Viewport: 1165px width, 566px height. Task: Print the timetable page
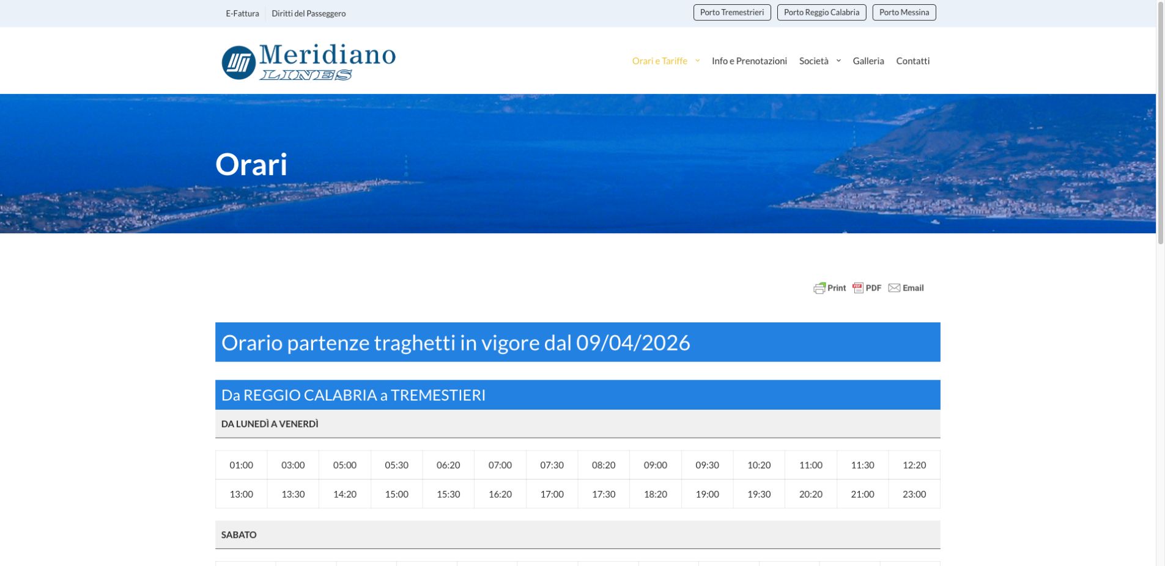click(829, 288)
